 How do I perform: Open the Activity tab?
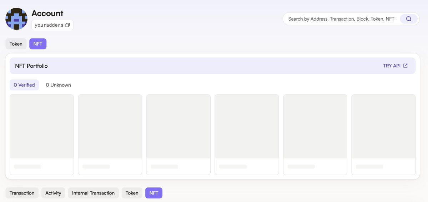(x=53, y=193)
